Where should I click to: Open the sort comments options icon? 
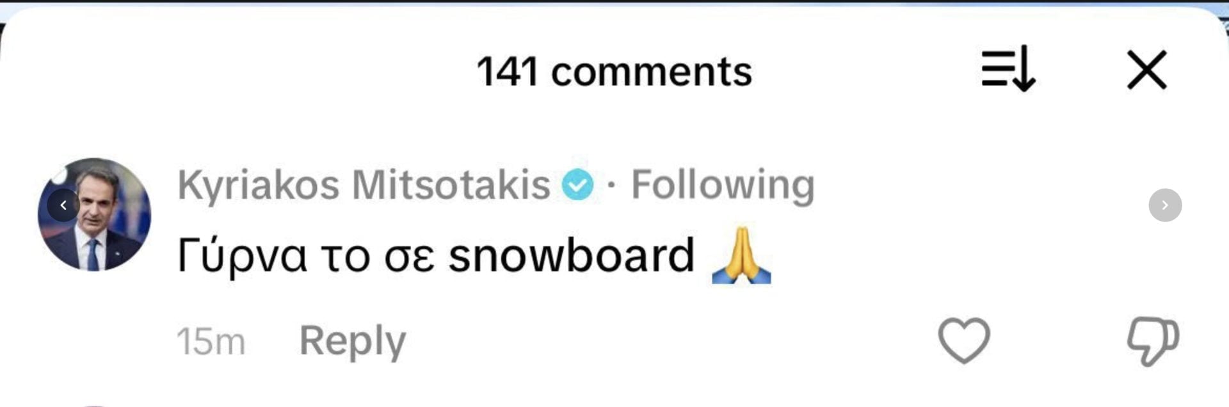[1008, 68]
